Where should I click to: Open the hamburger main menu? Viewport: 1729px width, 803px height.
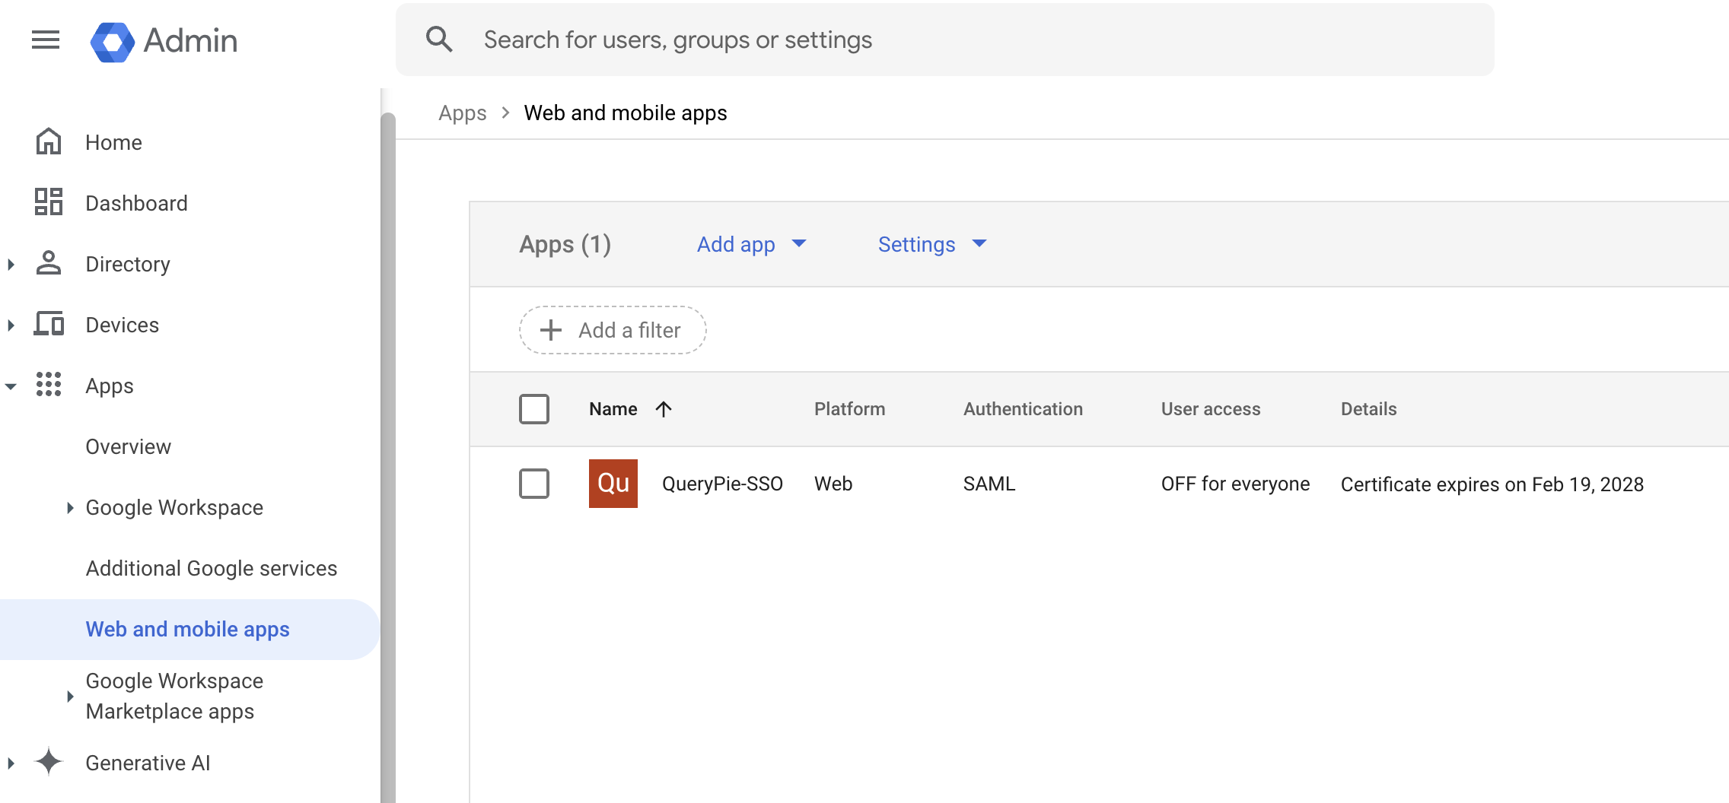[x=46, y=40]
